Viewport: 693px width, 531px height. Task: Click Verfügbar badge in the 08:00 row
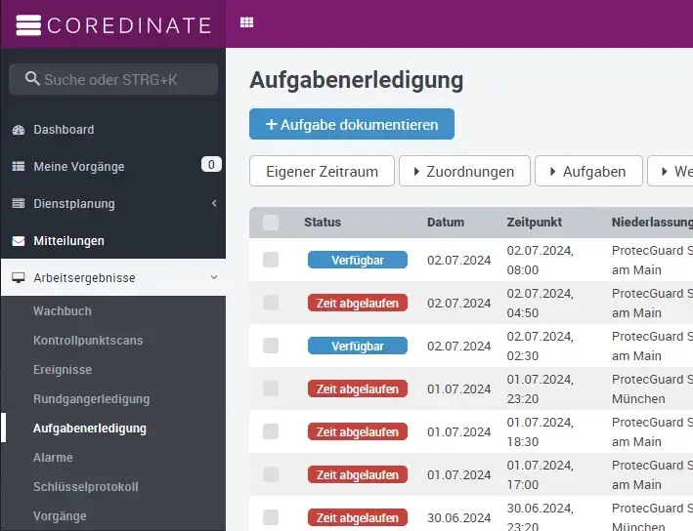click(x=358, y=260)
